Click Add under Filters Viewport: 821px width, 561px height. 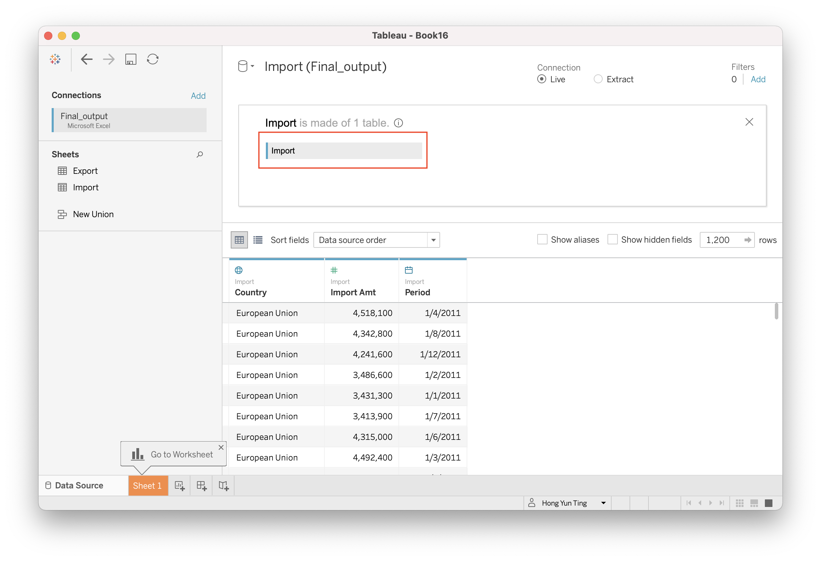pyautogui.click(x=758, y=79)
